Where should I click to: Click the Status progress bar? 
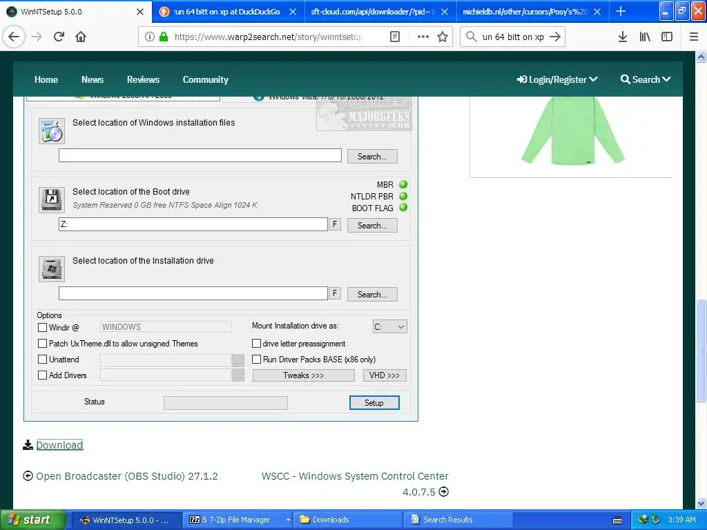tap(226, 403)
